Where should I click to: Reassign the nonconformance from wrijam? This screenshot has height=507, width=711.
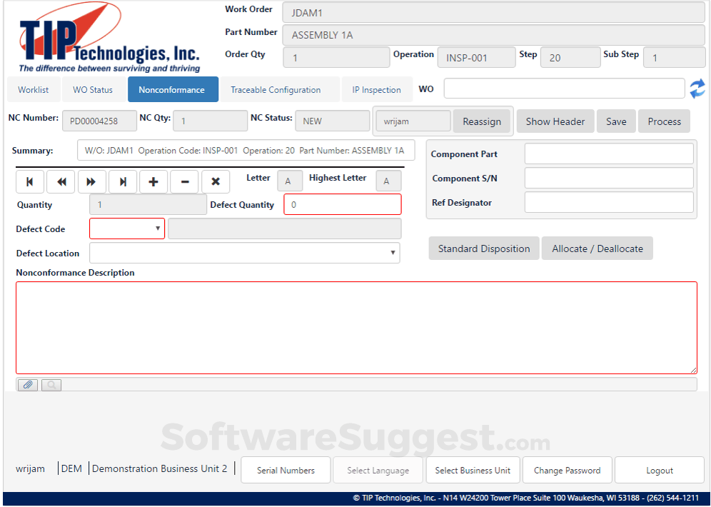[x=482, y=121]
